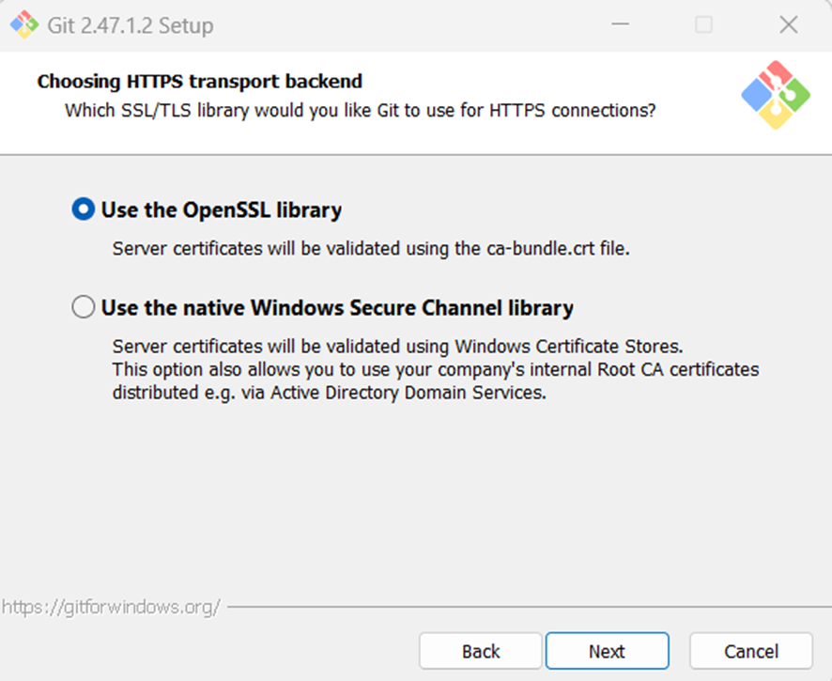Image resolution: width=832 pixels, height=681 pixels.
Task: Click the internal Root CA certificates text line
Action: pos(436,369)
